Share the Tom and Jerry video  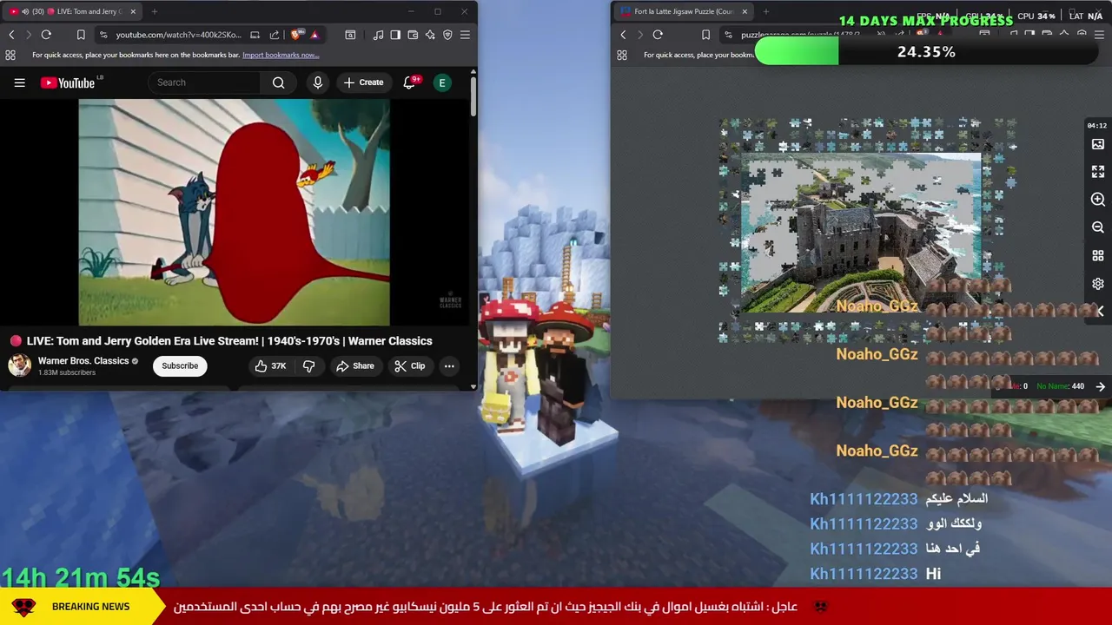click(355, 365)
